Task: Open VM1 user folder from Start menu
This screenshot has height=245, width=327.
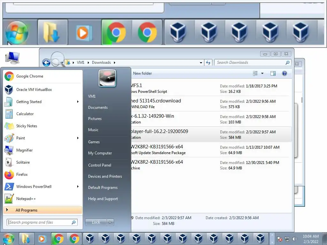Action: 92,96
